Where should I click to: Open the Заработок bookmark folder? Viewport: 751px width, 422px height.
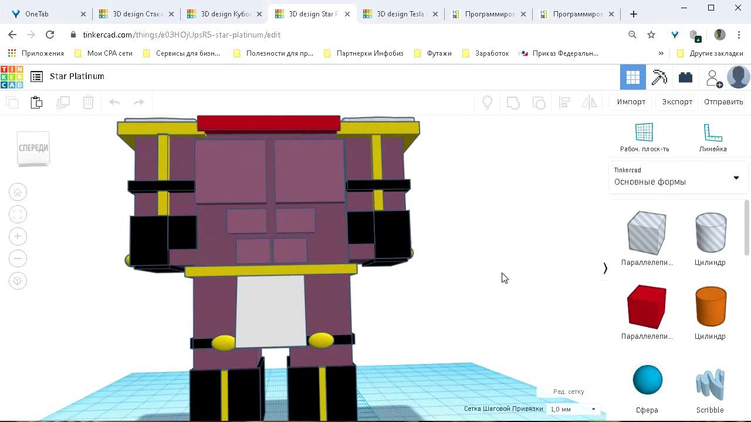tap(486, 53)
